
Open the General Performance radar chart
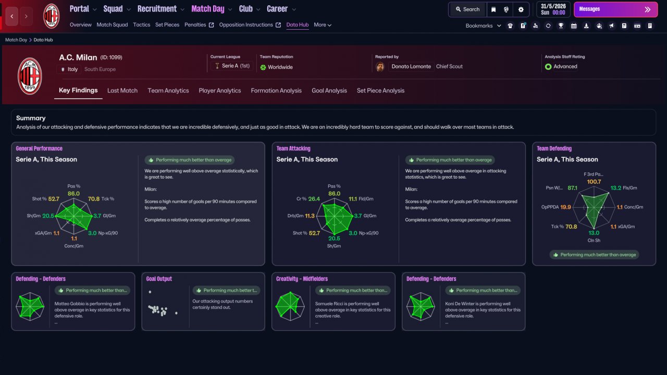coord(73,215)
